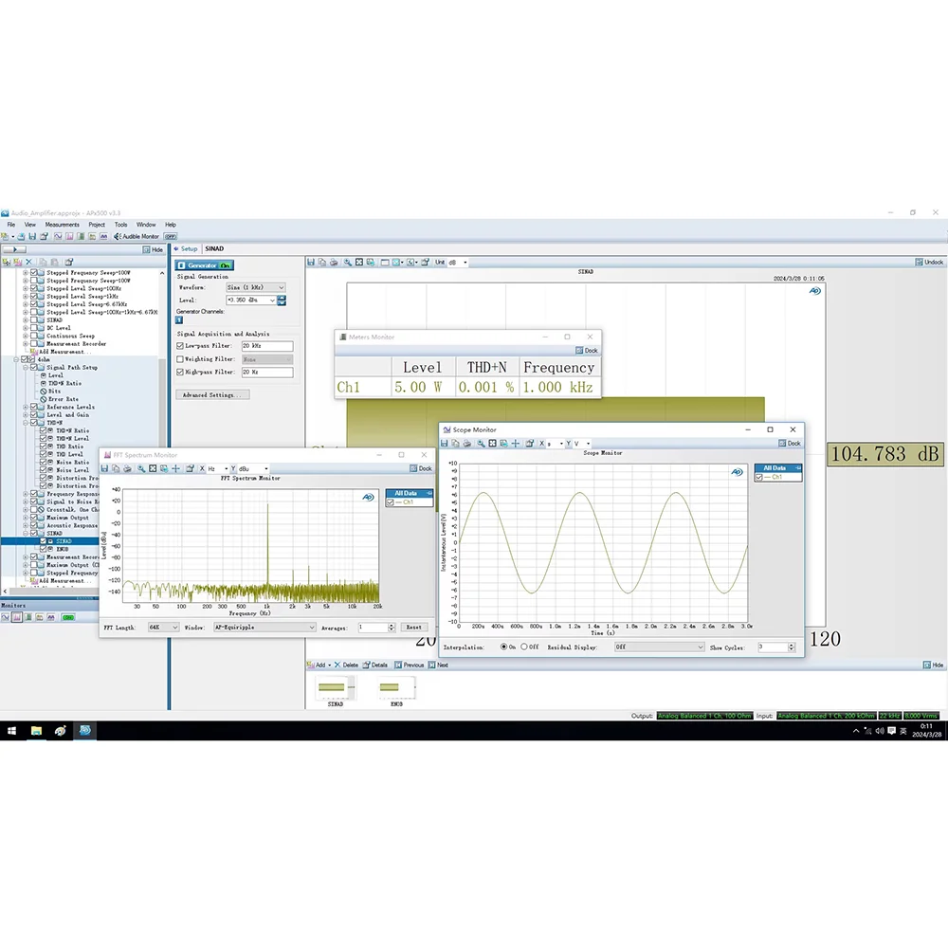The image size is (948, 948).
Task: Select Interpolation Off radio button
Action: 524,647
